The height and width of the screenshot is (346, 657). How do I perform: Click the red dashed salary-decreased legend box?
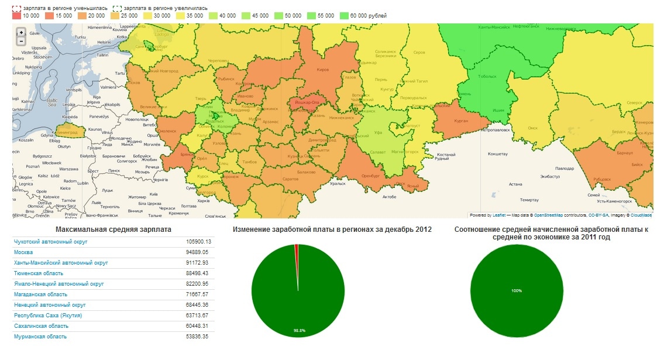pyautogui.click(x=17, y=7)
